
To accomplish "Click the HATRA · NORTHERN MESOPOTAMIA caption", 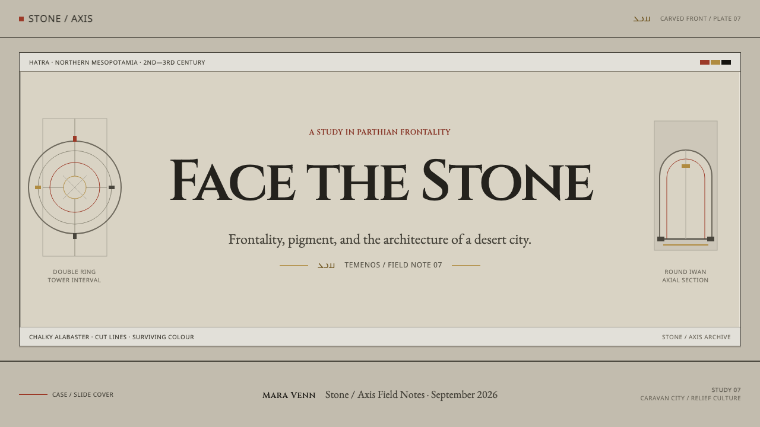I will coord(117,62).
